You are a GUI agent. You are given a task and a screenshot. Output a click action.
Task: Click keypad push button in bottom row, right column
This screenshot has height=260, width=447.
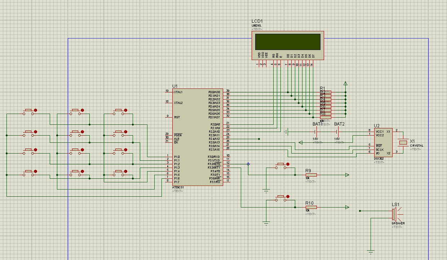[x=120, y=173]
